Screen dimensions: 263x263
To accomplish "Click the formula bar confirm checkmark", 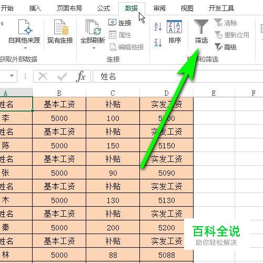I will pyautogui.click(x=62, y=76).
